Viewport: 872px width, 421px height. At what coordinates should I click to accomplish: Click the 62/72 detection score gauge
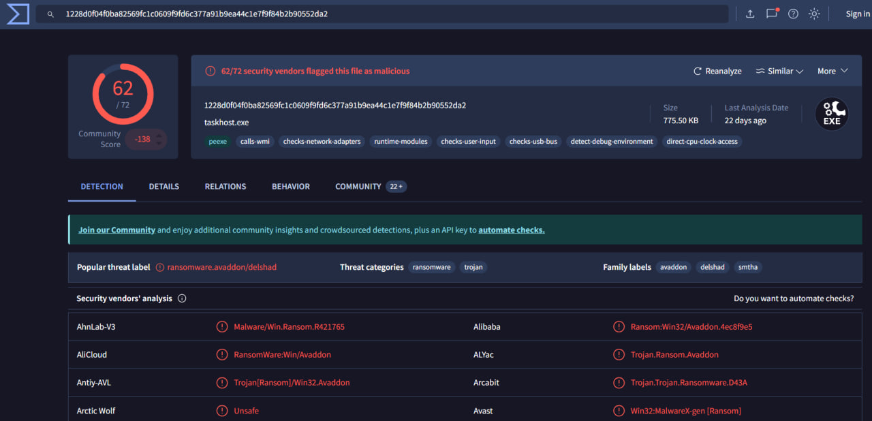pyautogui.click(x=123, y=93)
